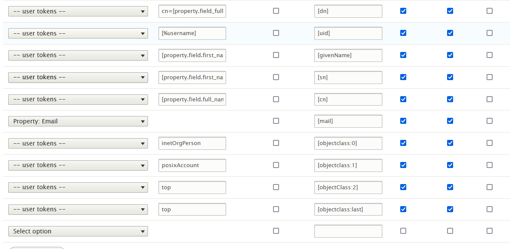Focus the [mail] attribute field
Screen dimensions: 510x249
pos(348,121)
